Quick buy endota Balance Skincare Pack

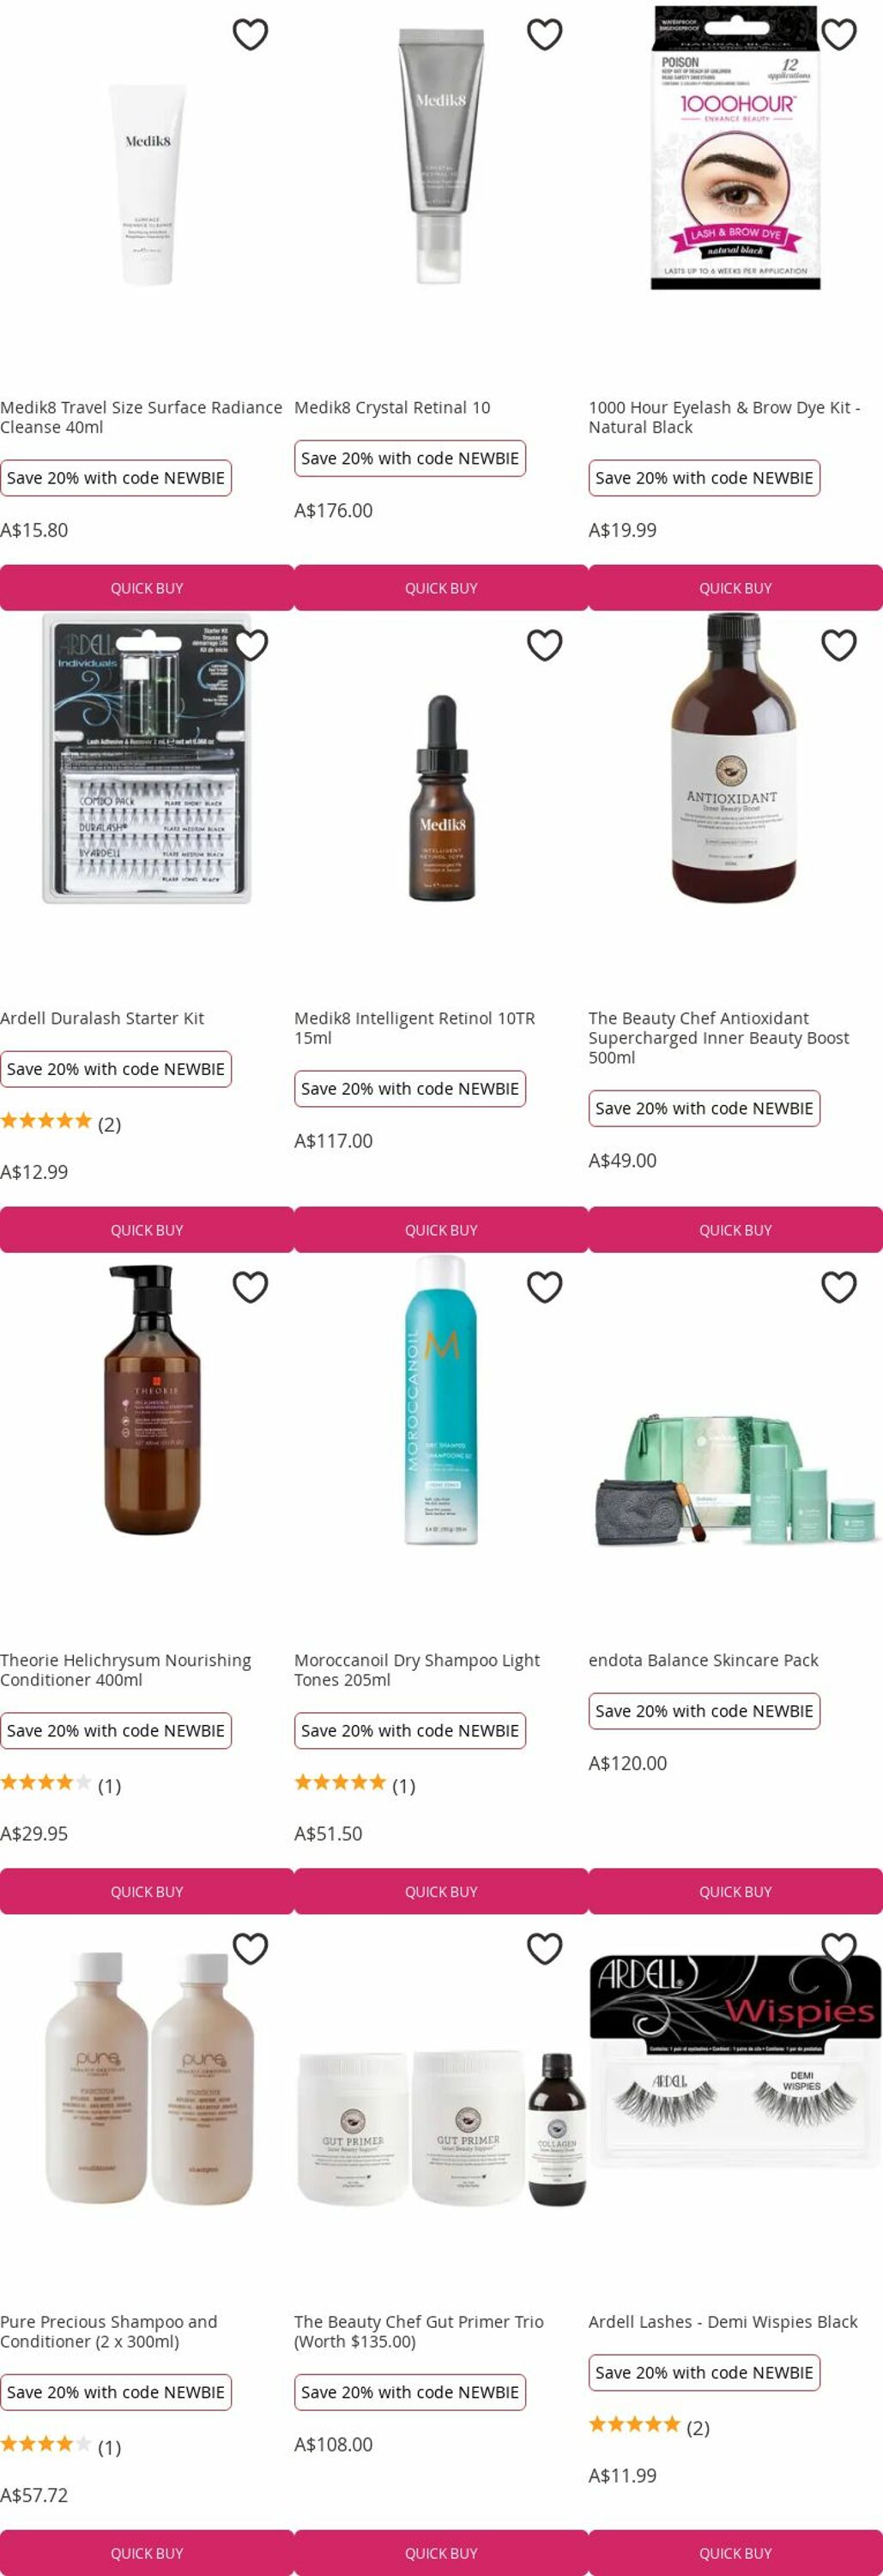coord(736,1891)
